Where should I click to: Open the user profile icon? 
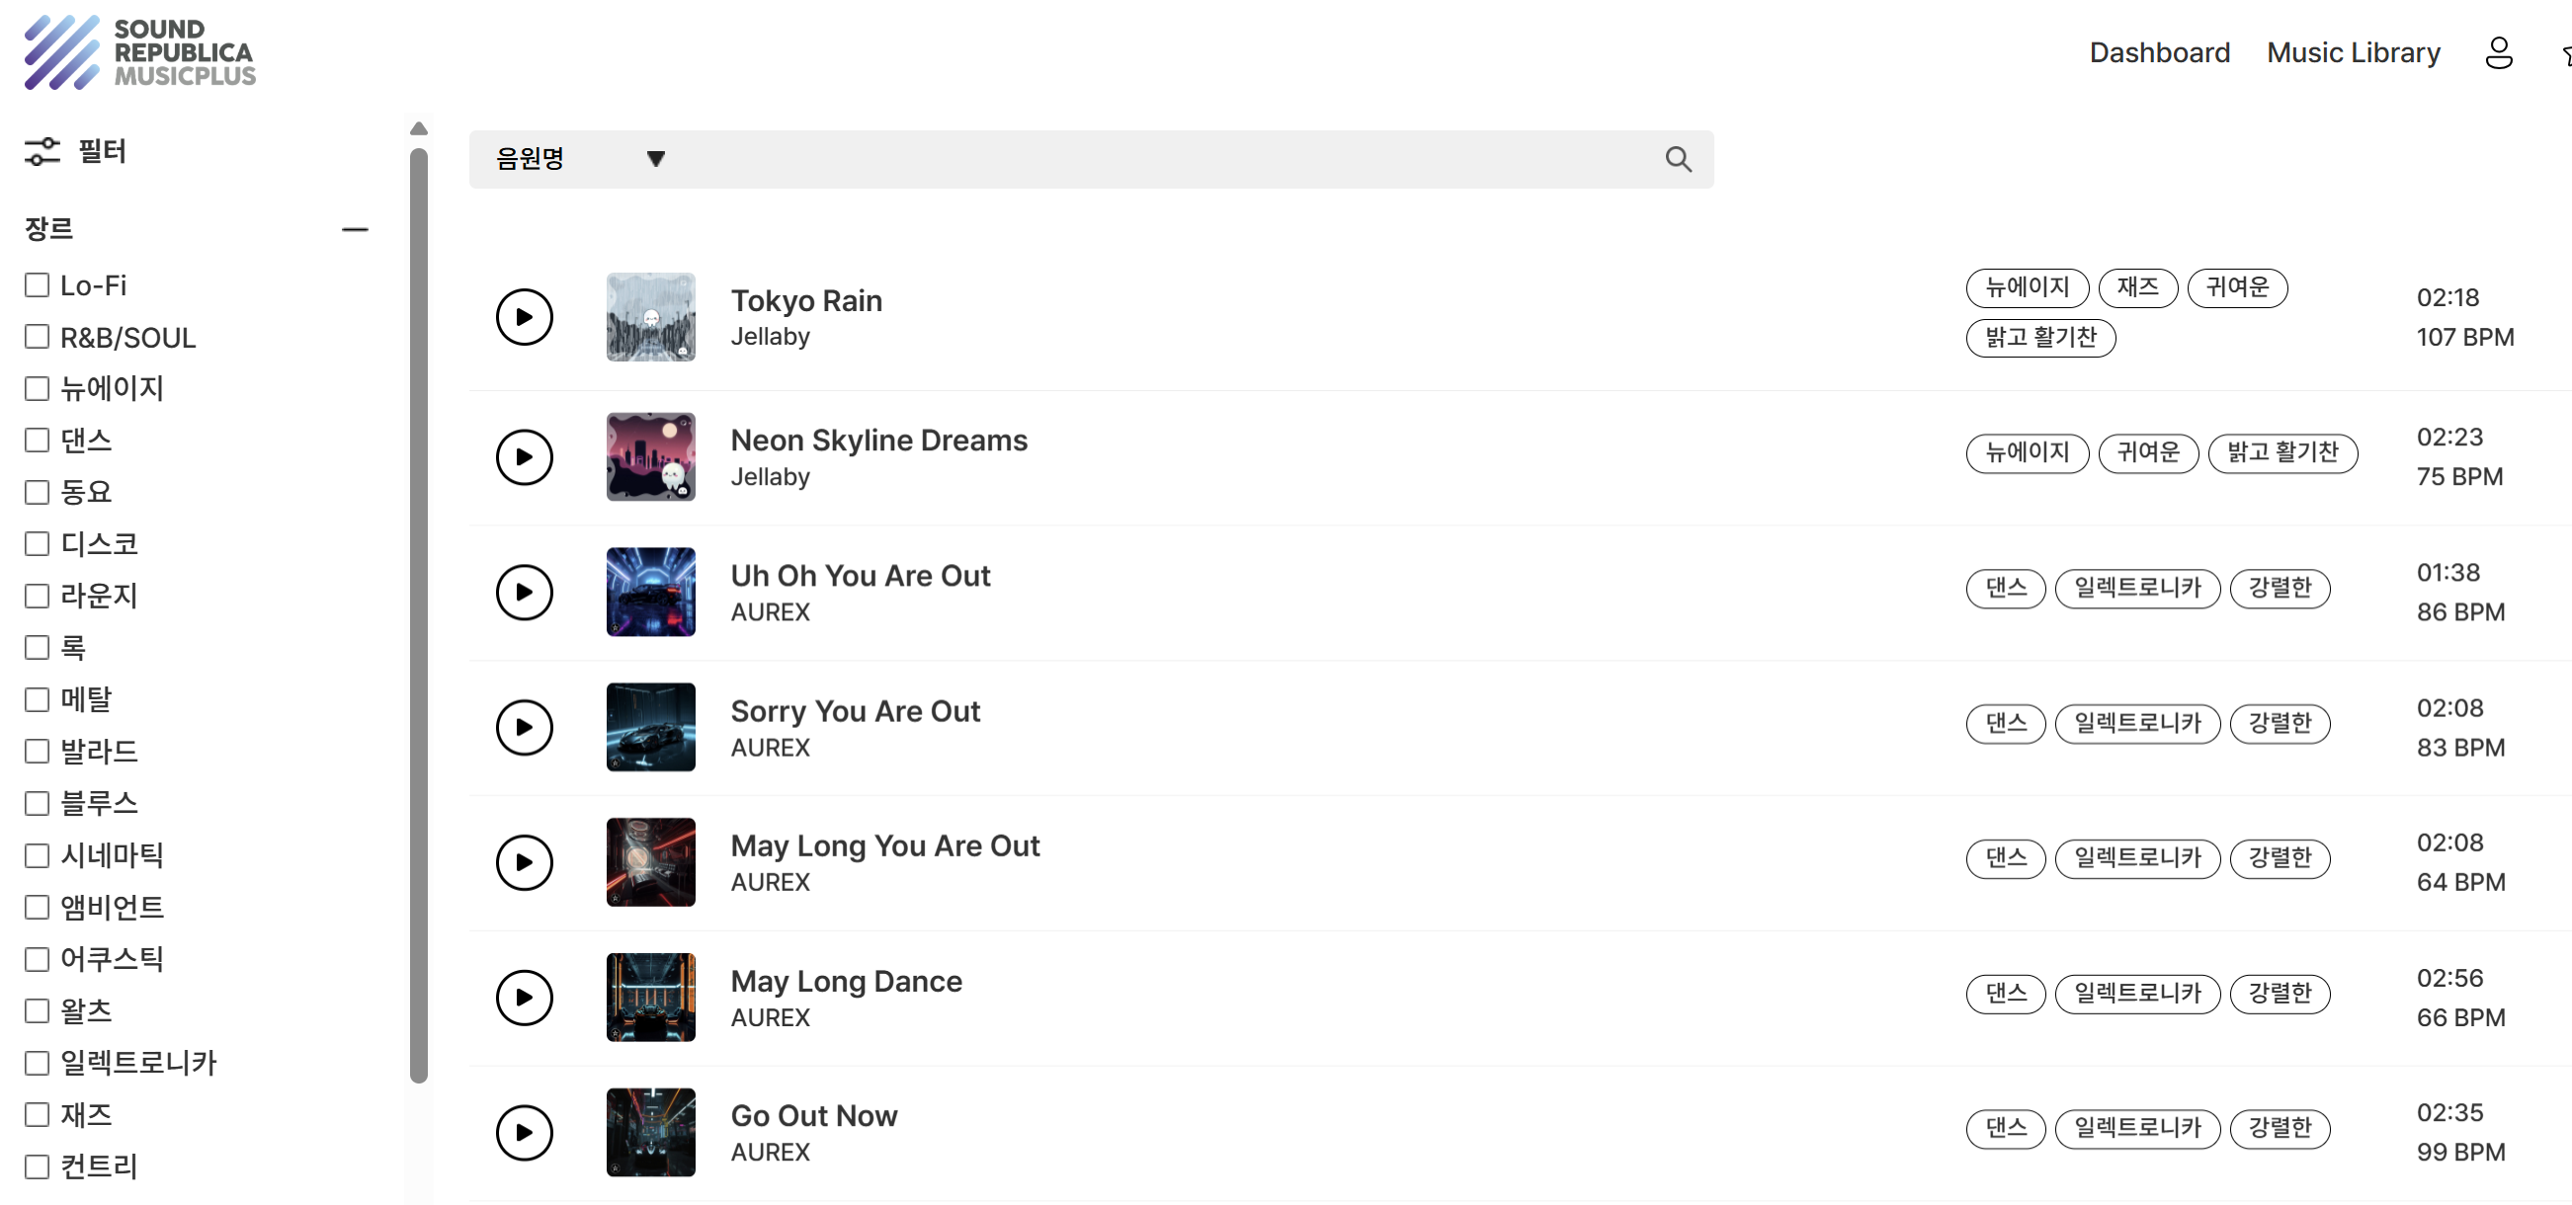(x=2498, y=53)
